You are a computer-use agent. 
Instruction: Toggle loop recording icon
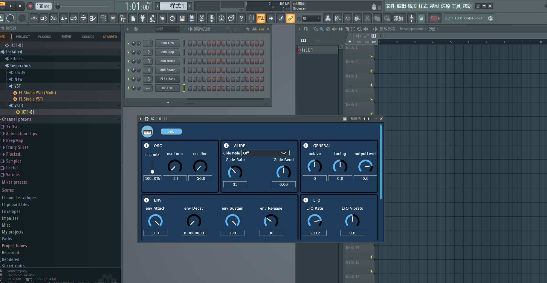click(74, 18)
